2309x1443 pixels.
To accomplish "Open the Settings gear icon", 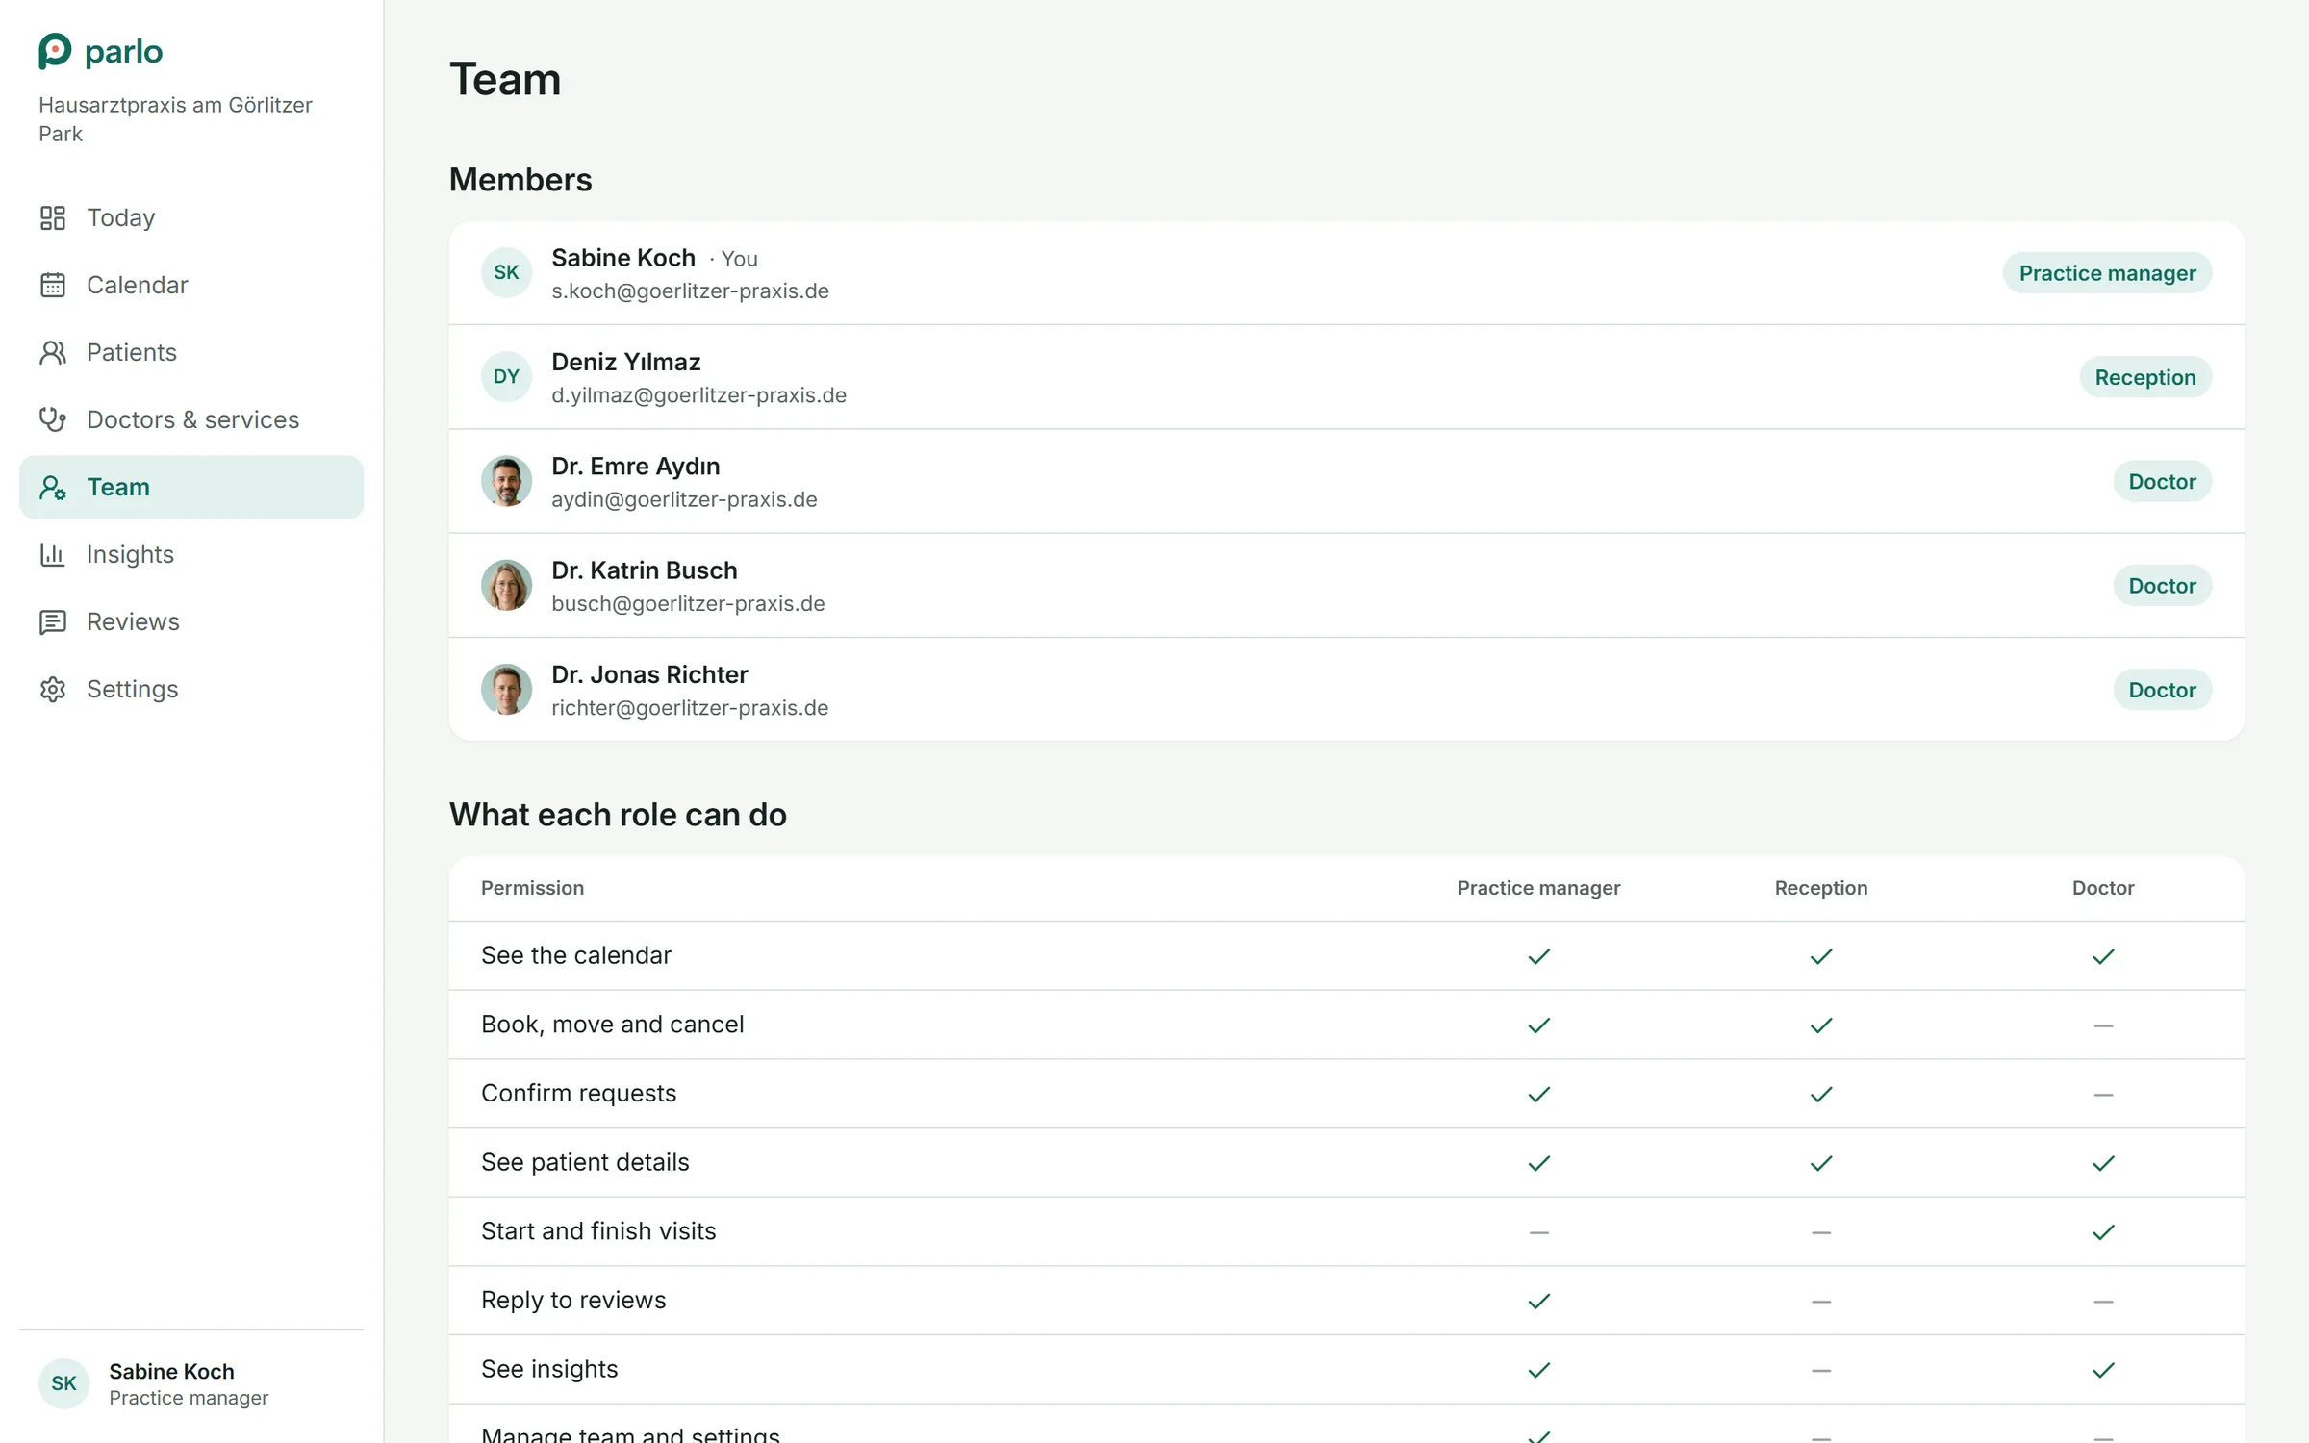I will [x=53, y=690].
